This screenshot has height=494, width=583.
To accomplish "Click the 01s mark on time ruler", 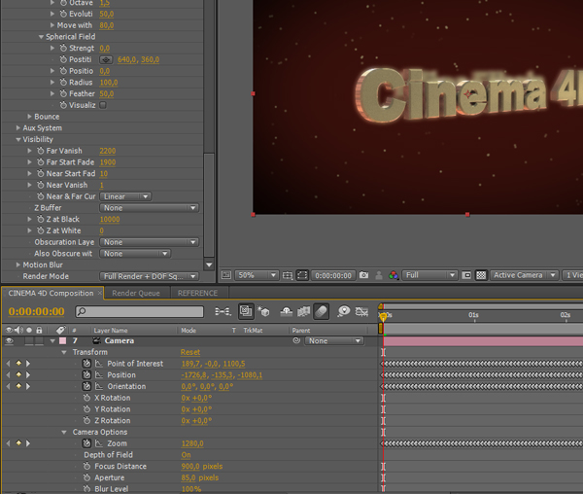I will pyautogui.click(x=473, y=315).
